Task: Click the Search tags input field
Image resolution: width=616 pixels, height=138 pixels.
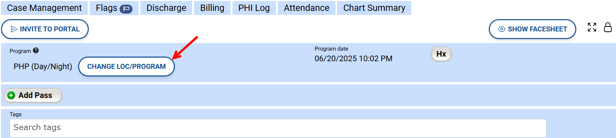Action: coord(278,128)
